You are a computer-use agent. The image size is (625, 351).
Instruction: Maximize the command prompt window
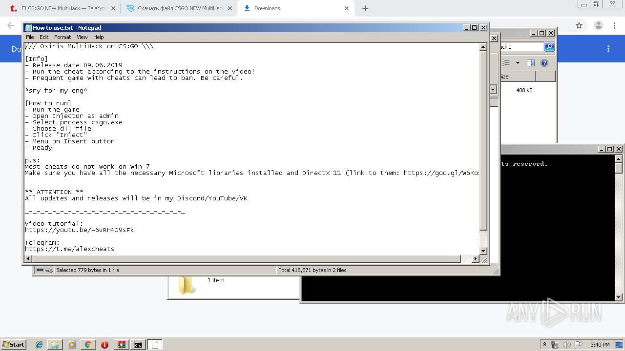point(610,149)
